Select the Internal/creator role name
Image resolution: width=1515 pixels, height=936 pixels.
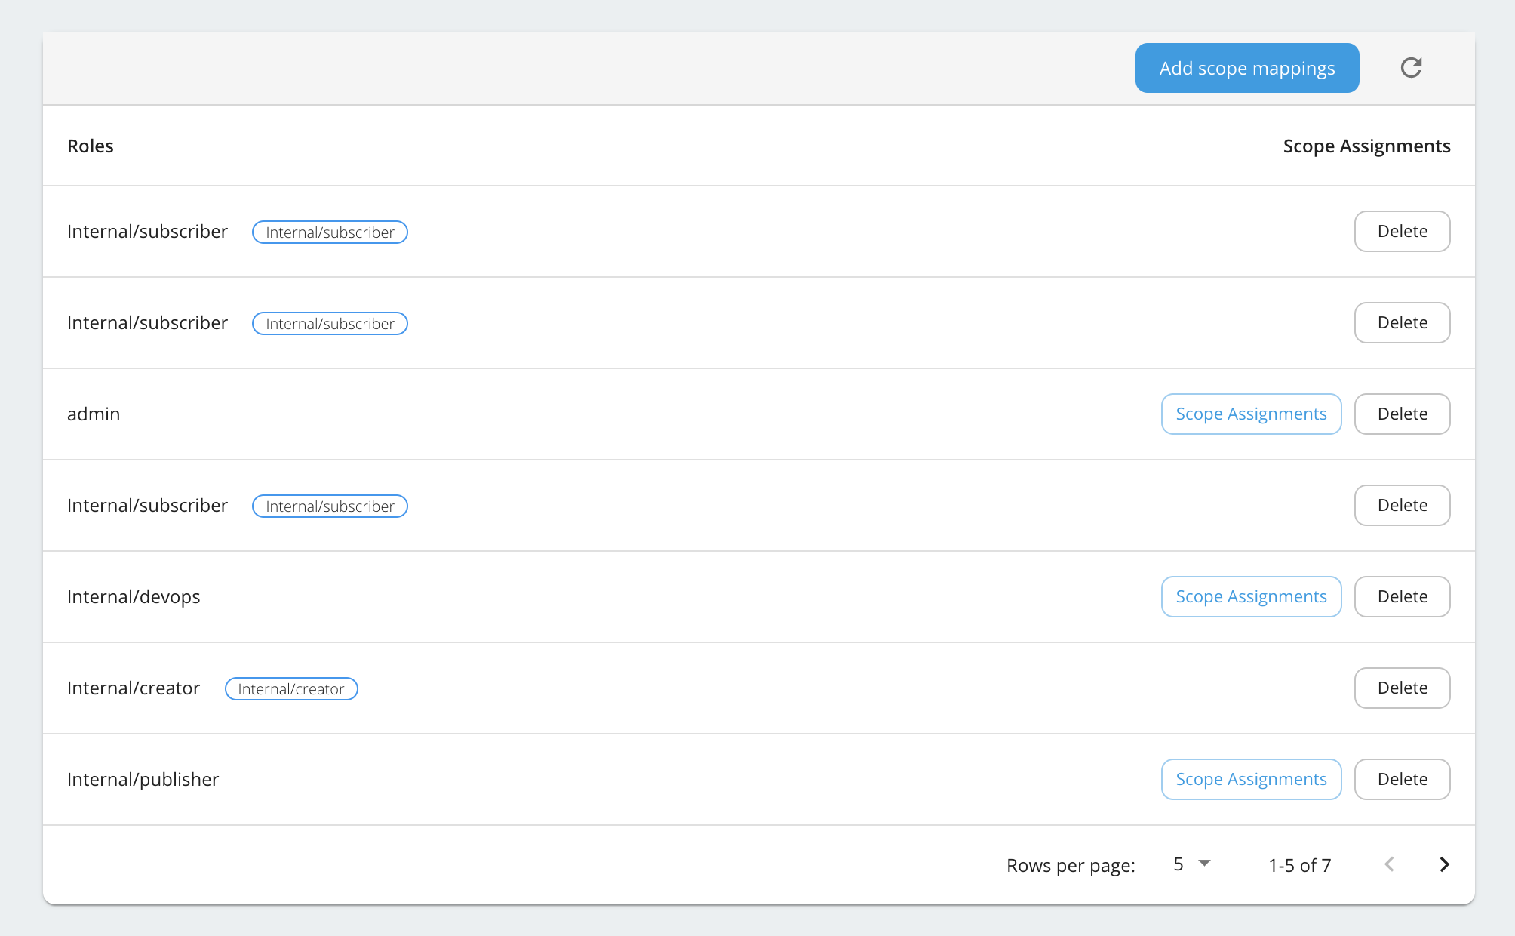pos(134,688)
